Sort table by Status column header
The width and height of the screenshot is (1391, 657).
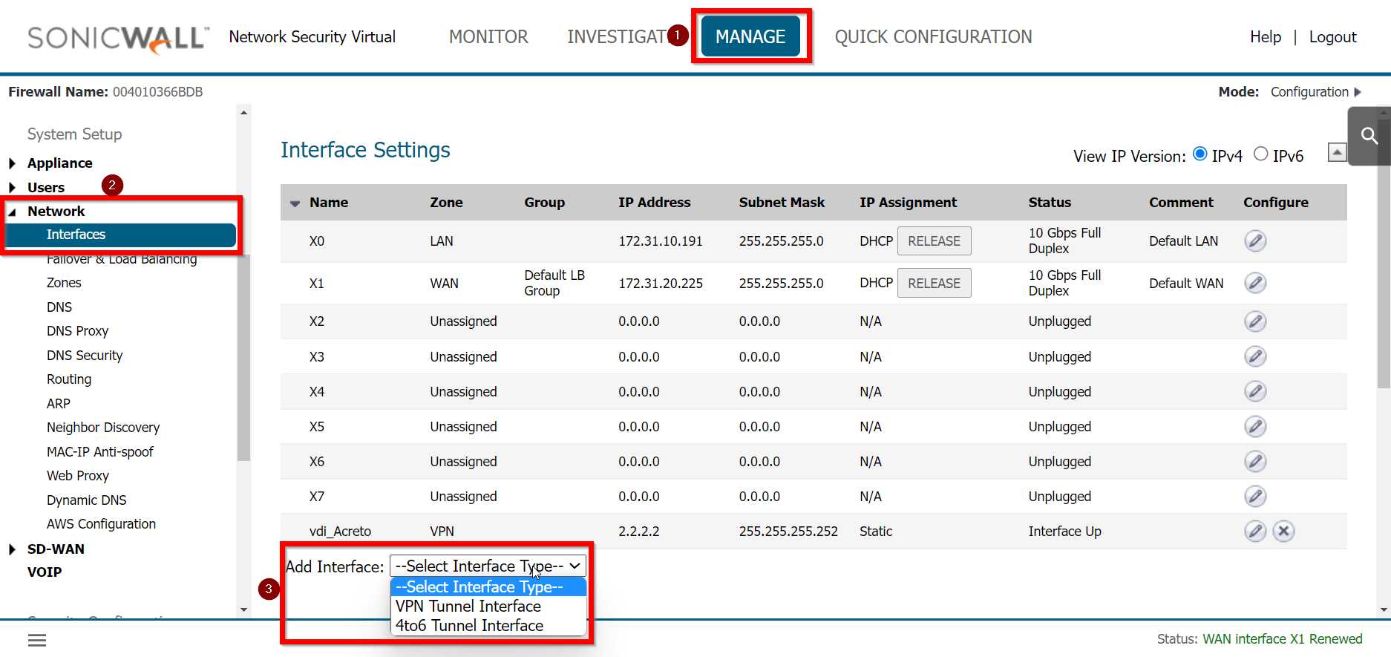point(1050,203)
